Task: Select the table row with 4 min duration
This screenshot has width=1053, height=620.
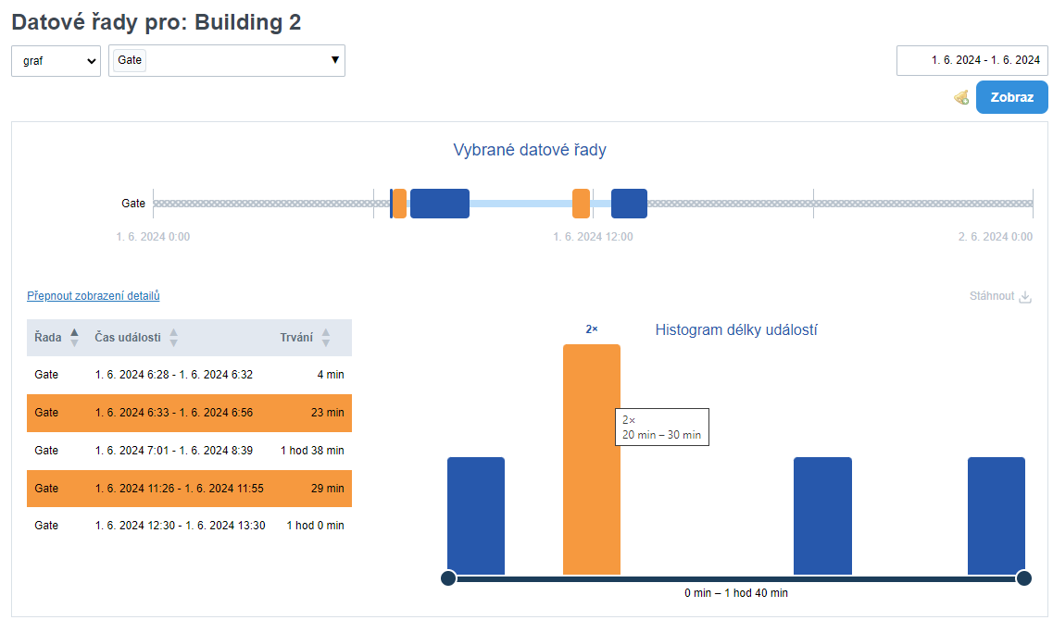Action: [x=189, y=375]
